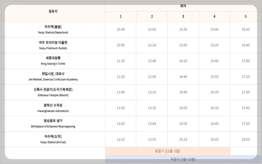
Task: Click the 회차 header cell
Action: coord(183,6)
